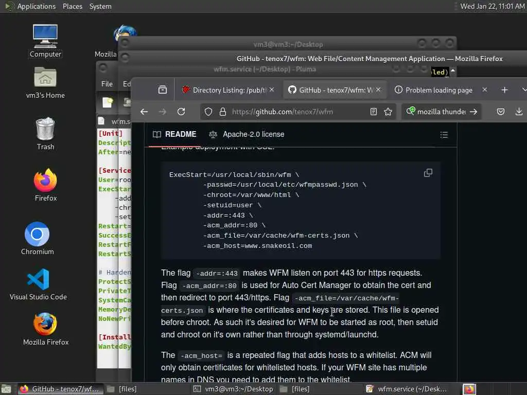Switch to Directory Listing tab

tap(228, 90)
